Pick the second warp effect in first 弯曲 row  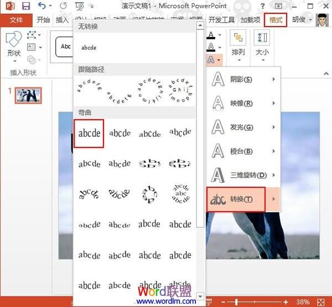[120, 133]
